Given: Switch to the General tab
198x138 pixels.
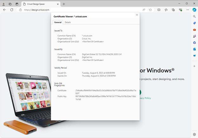Looking at the screenshot, I should pyautogui.click(x=58, y=22).
